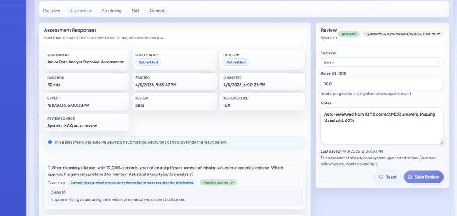This screenshot has width=457, height=216.
Task: Click the Save Review button
Action: 424,177
